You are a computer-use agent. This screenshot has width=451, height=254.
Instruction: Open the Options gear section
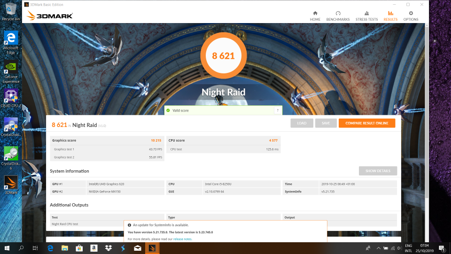click(x=411, y=16)
